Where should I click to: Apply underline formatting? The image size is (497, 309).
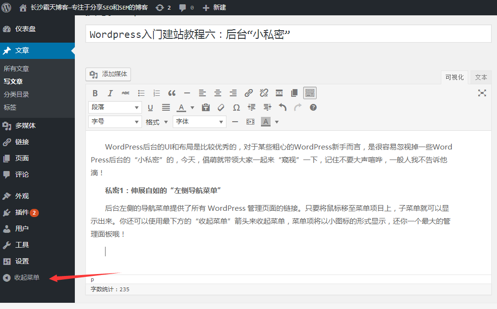150,108
